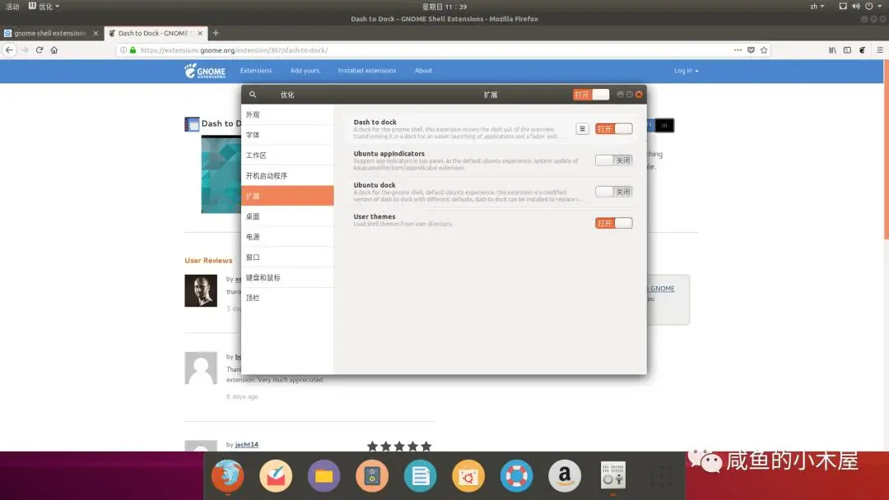This screenshot has height=500, width=889.
Task: Select 字体 in the Tweaks sidebar
Action: (x=287, y=135)
